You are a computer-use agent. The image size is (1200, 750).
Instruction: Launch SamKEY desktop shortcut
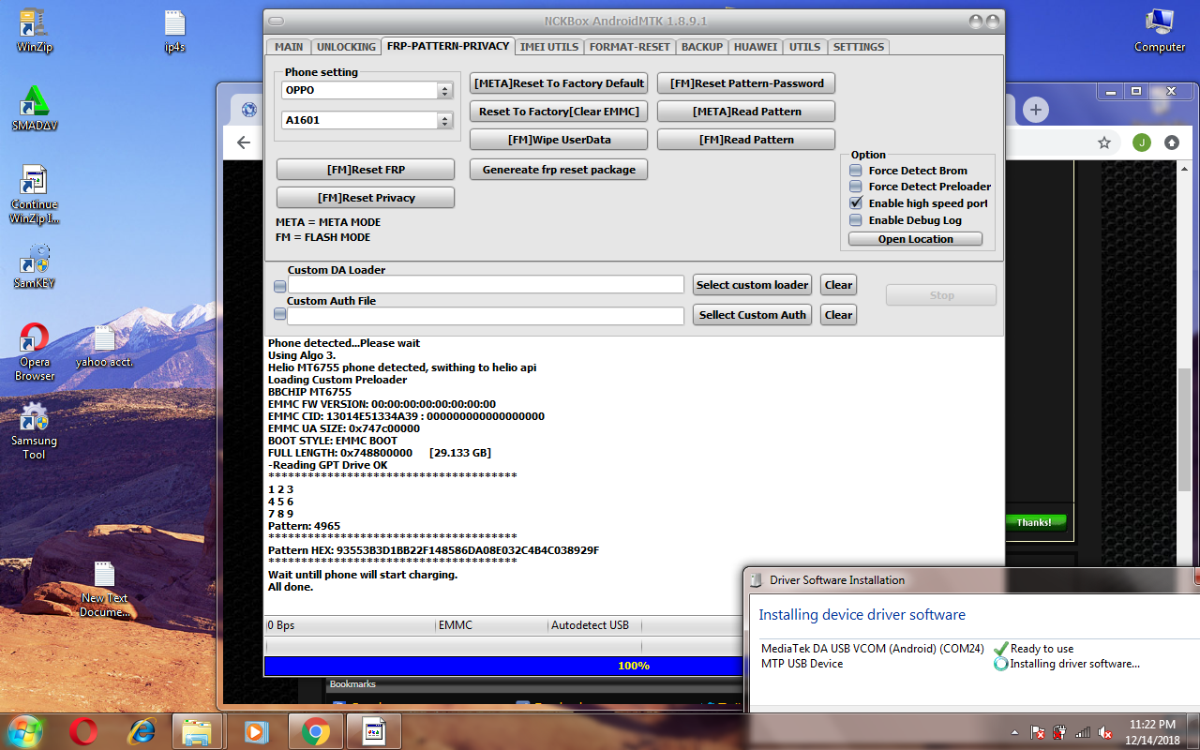[35, 266]
